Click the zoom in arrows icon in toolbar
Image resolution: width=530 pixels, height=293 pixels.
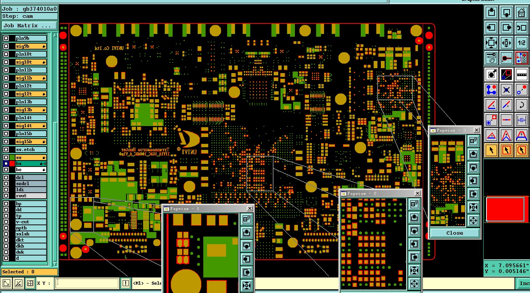pos(491,42)
